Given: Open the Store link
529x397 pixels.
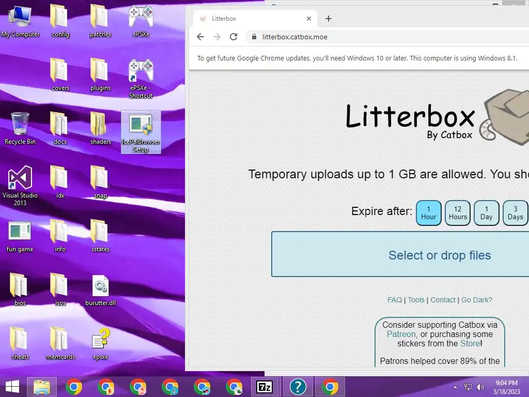Looking at the screenshot, I should coord(470,344).
